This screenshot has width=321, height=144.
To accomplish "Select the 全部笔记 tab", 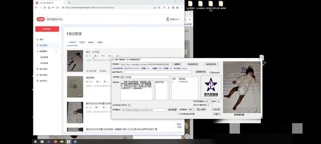I will click(x=72, y=42).
